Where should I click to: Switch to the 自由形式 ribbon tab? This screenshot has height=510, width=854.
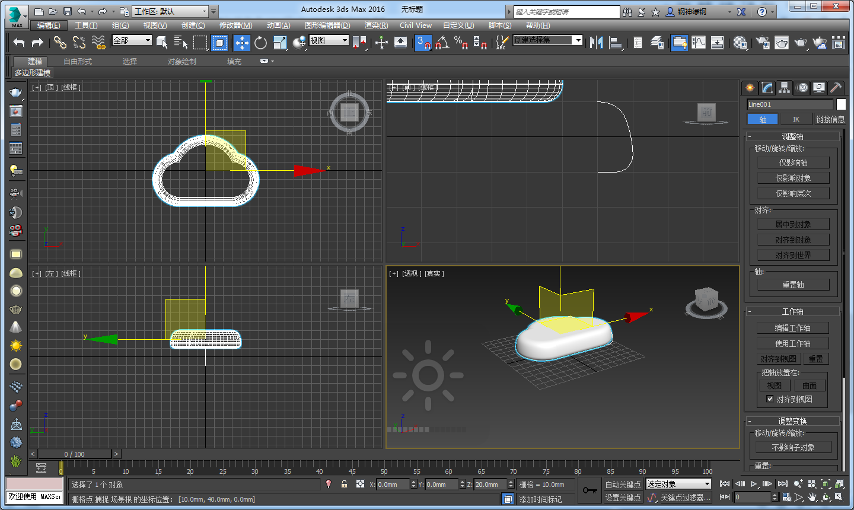pyautogui.click(x=78, y=61)
